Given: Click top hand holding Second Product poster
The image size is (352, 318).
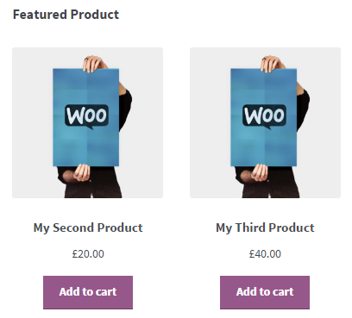Looking at the screenshot, I should (92, 64).
